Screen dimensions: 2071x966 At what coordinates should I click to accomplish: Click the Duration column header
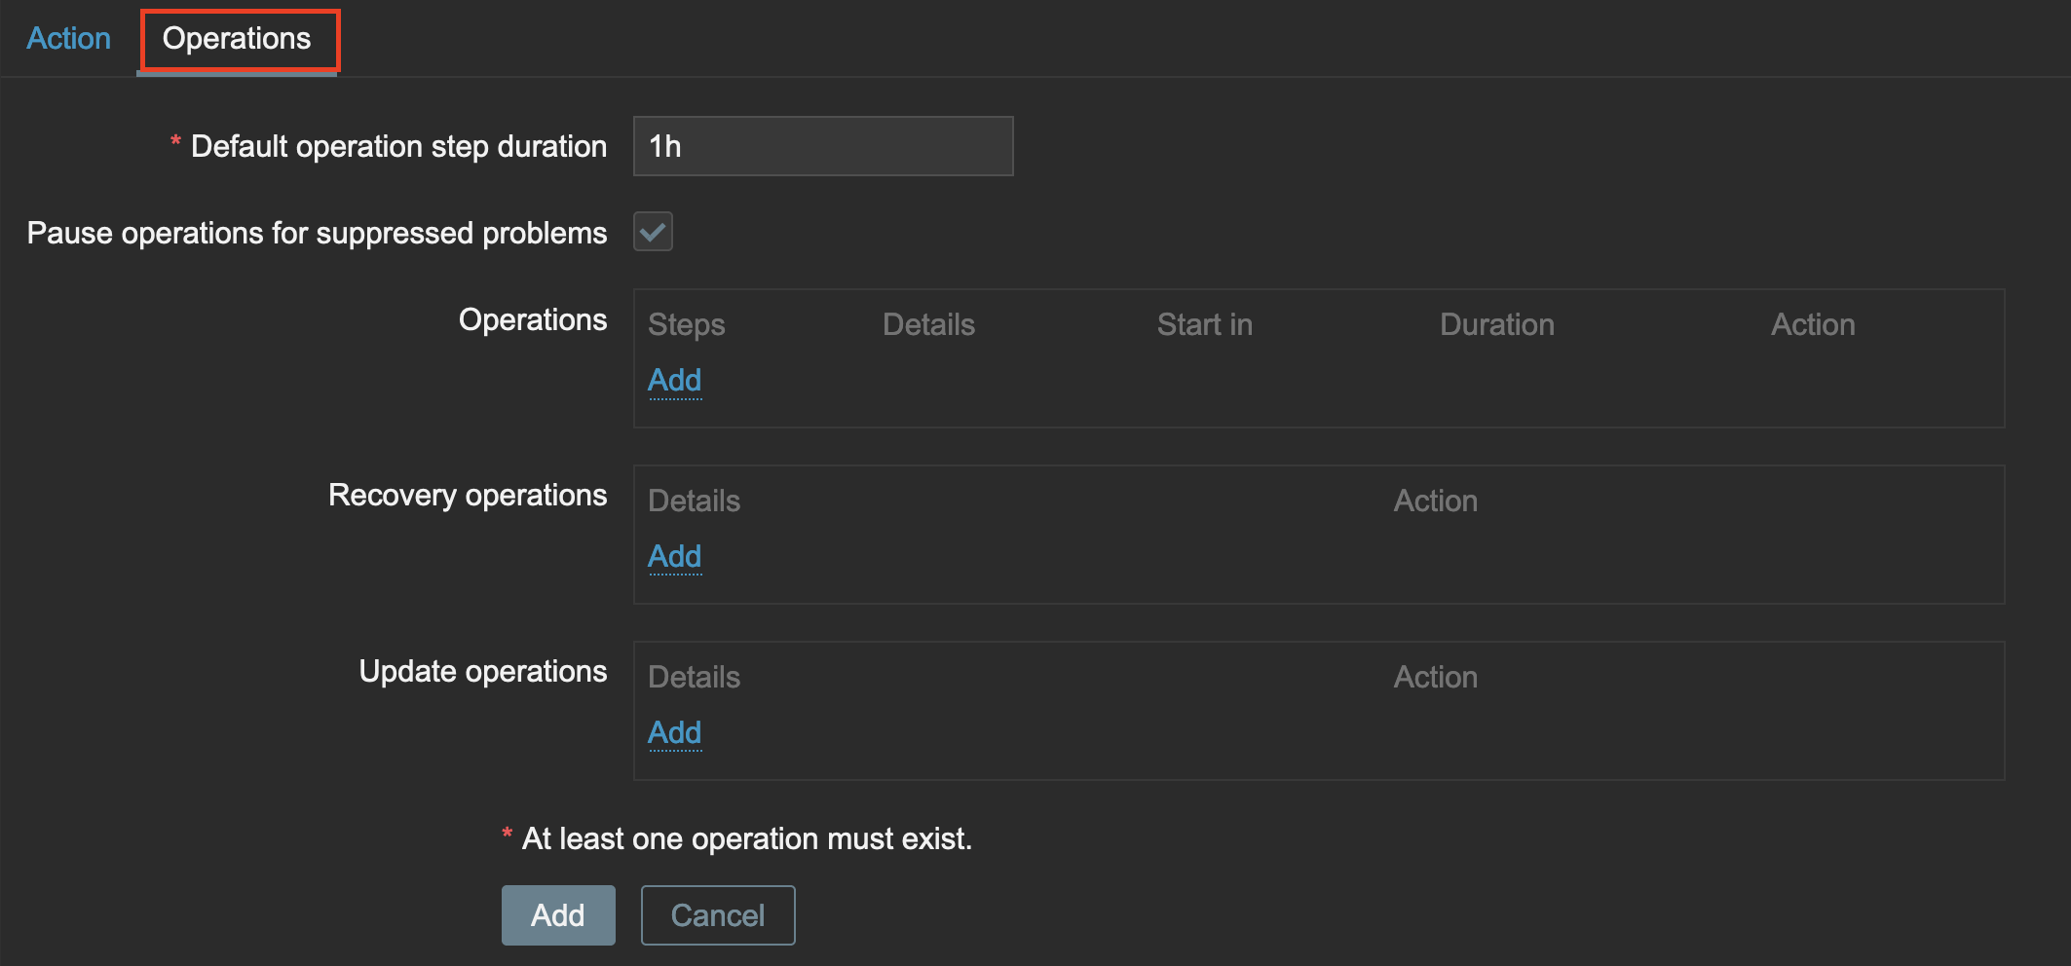(1497, 324)
